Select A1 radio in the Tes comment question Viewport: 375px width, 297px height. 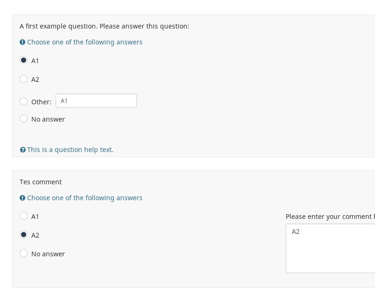pos(24,216)
